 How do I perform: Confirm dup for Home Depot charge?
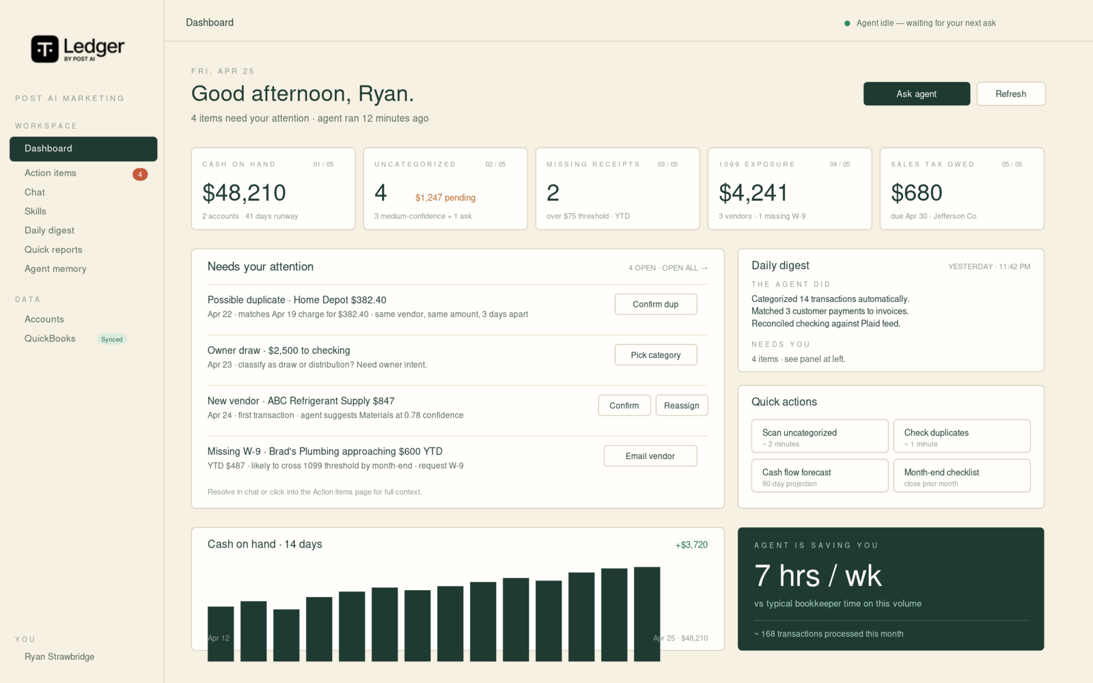(656, 305)
